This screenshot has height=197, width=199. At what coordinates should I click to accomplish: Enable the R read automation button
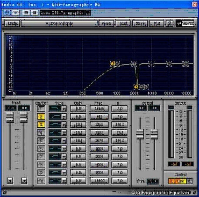[x=26, y=12]
